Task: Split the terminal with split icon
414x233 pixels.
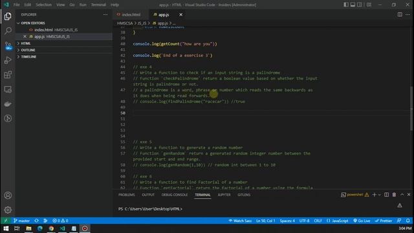Action: (387, 195)
